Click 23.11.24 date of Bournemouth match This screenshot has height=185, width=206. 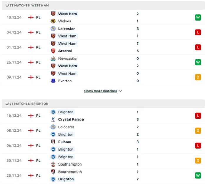(14, 176)
